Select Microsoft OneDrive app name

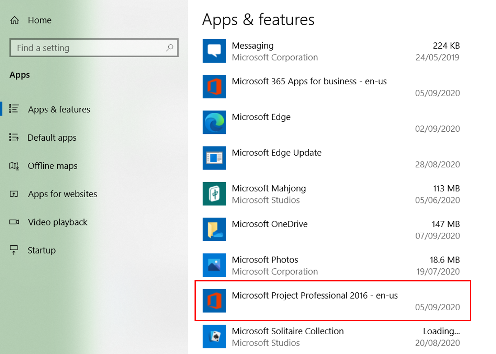[270, 224]
